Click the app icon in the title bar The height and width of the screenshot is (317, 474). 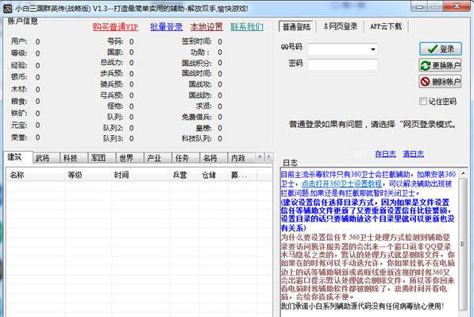[7, 9]
